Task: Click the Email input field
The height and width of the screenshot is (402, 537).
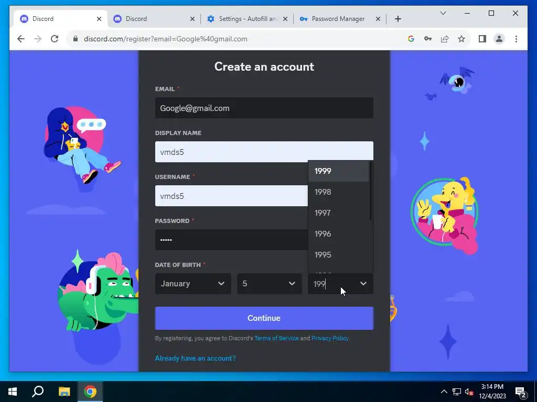Action: click(264, 108)
